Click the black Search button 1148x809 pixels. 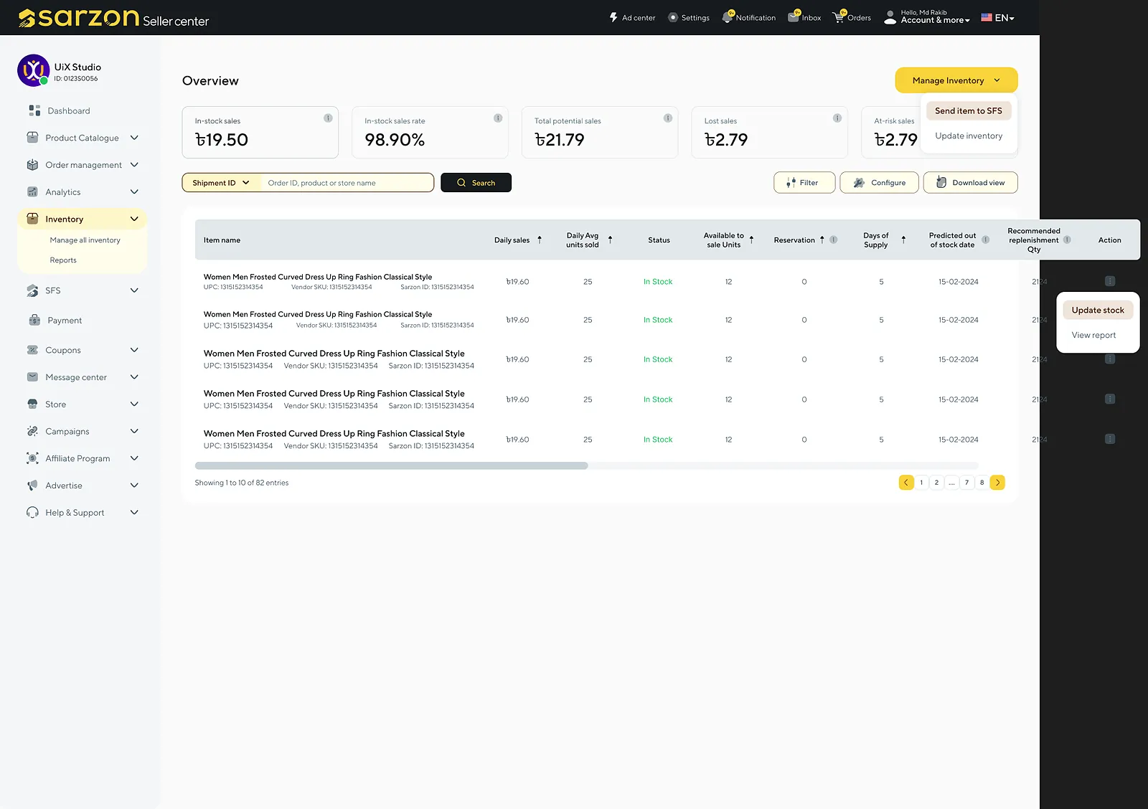[476, 183]
